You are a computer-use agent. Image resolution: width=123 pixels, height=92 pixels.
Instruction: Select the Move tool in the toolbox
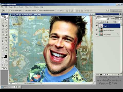tap(6, 20)
